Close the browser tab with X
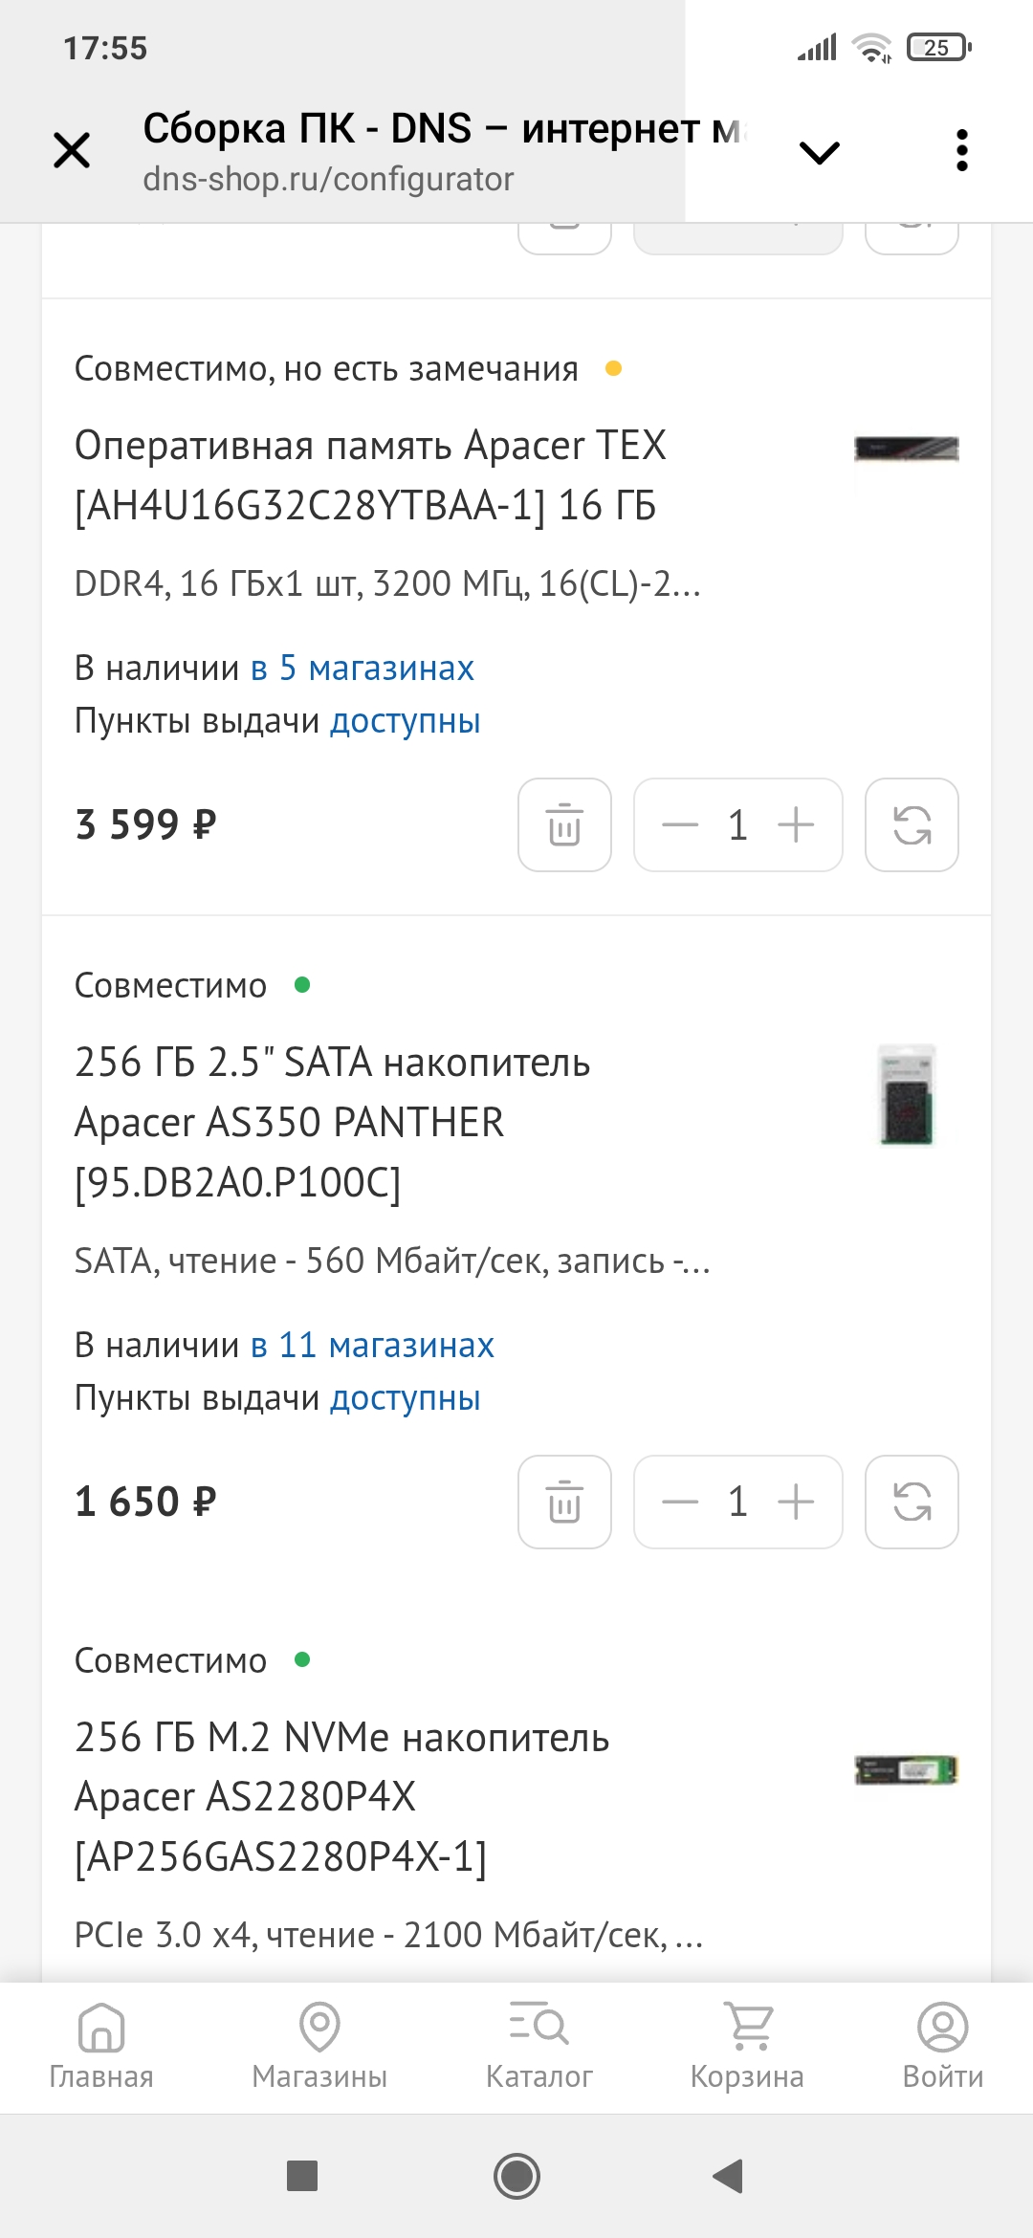The height and width of the screenshot is (2238, 1033). (72, 150)
